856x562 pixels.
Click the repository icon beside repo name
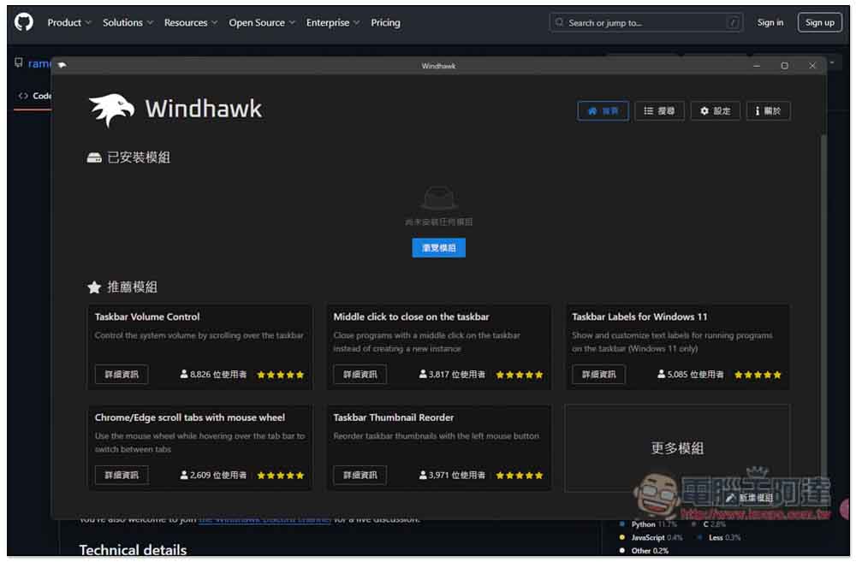(19, 62)
